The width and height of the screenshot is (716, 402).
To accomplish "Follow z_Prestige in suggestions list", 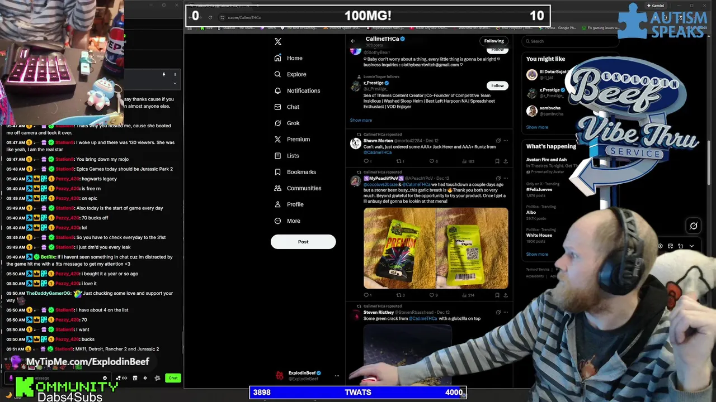I will coord(497,85).
